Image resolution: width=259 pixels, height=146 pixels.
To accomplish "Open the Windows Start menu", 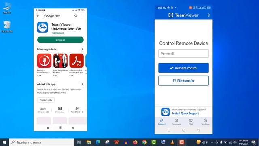I will 4,142.
